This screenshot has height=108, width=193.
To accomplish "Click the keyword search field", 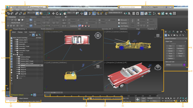I will 130,7.
